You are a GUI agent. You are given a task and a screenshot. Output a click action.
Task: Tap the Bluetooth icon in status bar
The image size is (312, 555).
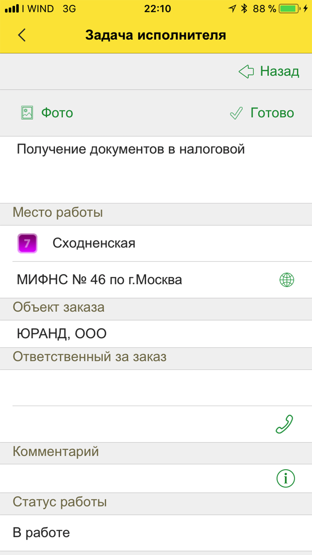coord(244,8)
